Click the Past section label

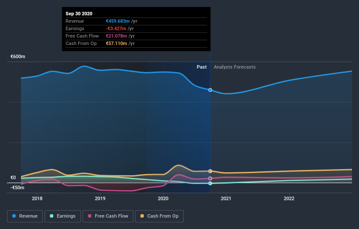pos(202,67)
